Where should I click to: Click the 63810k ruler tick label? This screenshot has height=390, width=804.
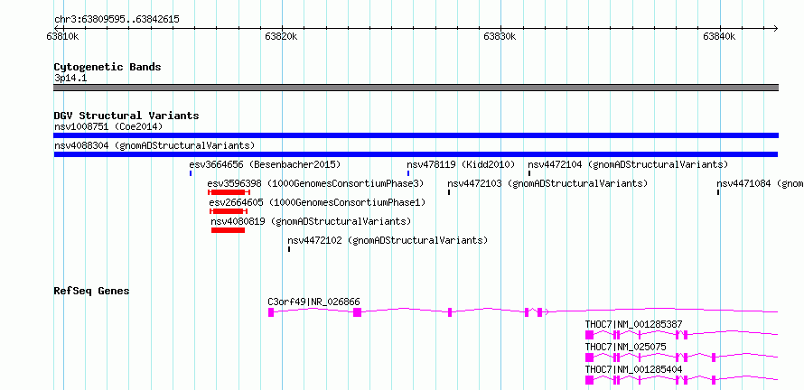62,36
